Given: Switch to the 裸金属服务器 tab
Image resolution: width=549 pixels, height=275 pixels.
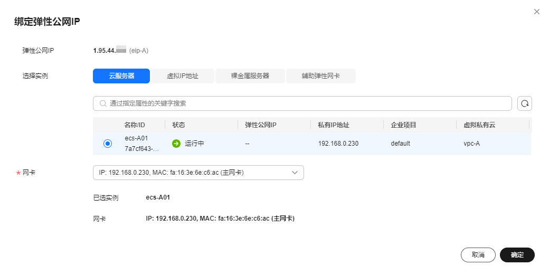Looking at the screenshot, I should (x=250, y=76).
